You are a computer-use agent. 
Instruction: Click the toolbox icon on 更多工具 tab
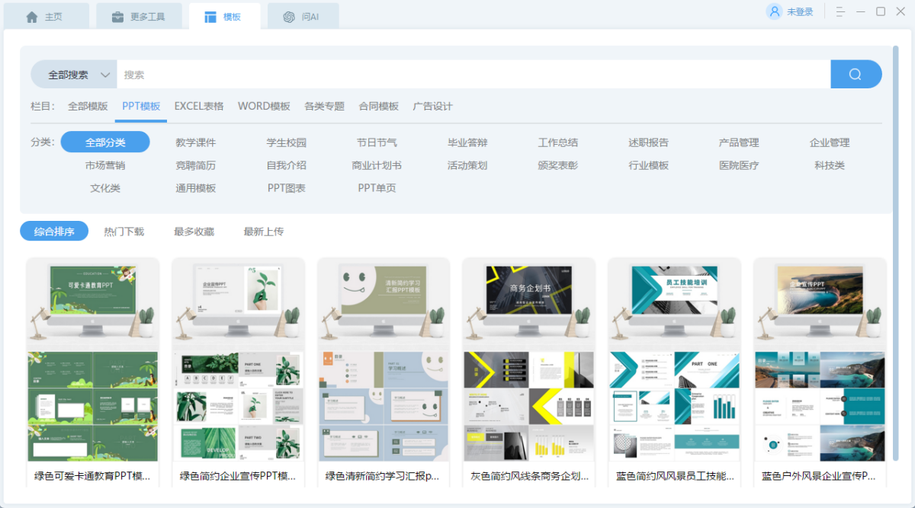click(118, 17)
